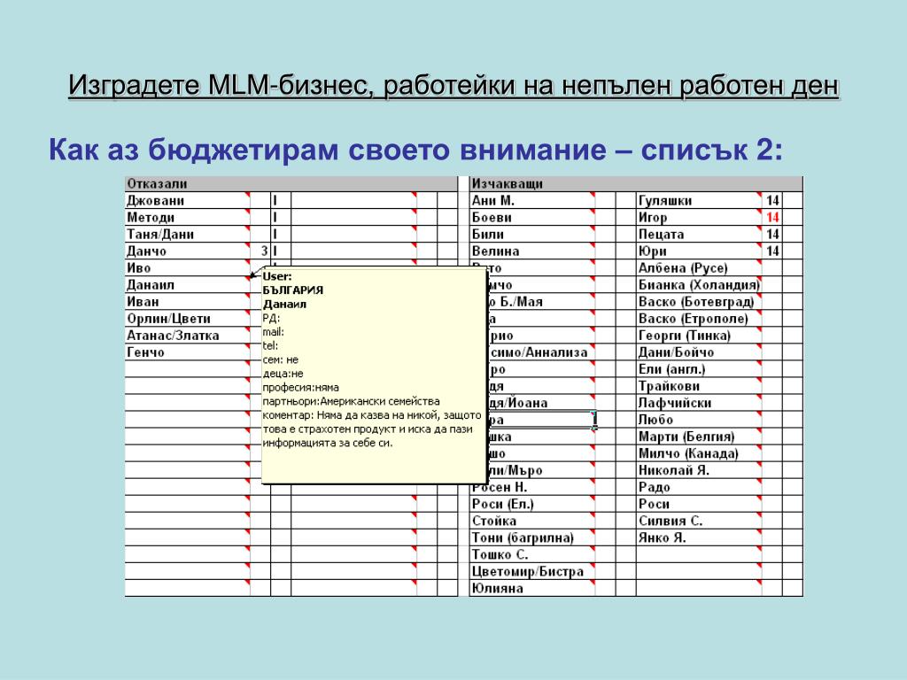Click cell 'Дани/Бойчо'
The width and height of the screenshot is (907, 680).
[x=699, y=352]
